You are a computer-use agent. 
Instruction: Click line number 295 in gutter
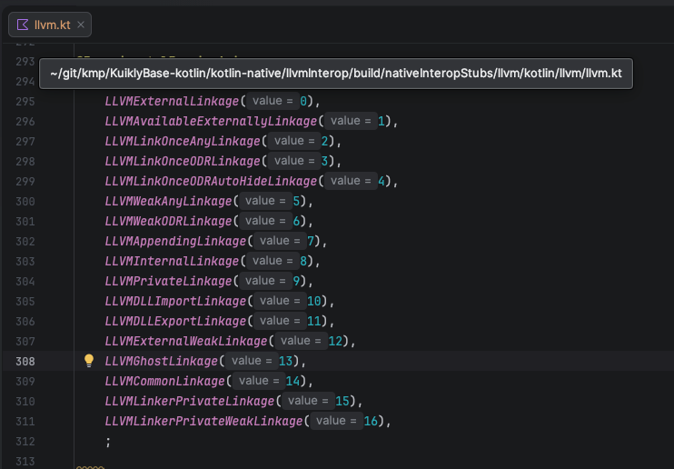[25, 101]
